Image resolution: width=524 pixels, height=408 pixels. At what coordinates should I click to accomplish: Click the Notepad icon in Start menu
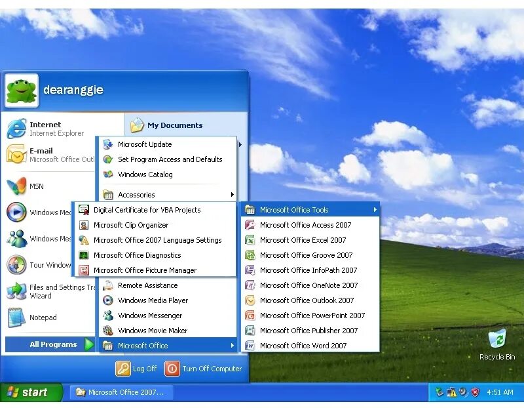(x=16, y=317)
